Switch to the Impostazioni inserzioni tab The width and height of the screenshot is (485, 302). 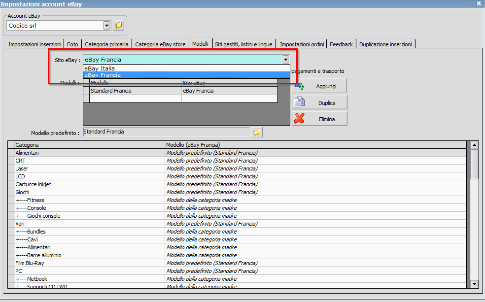click(35, 44)
